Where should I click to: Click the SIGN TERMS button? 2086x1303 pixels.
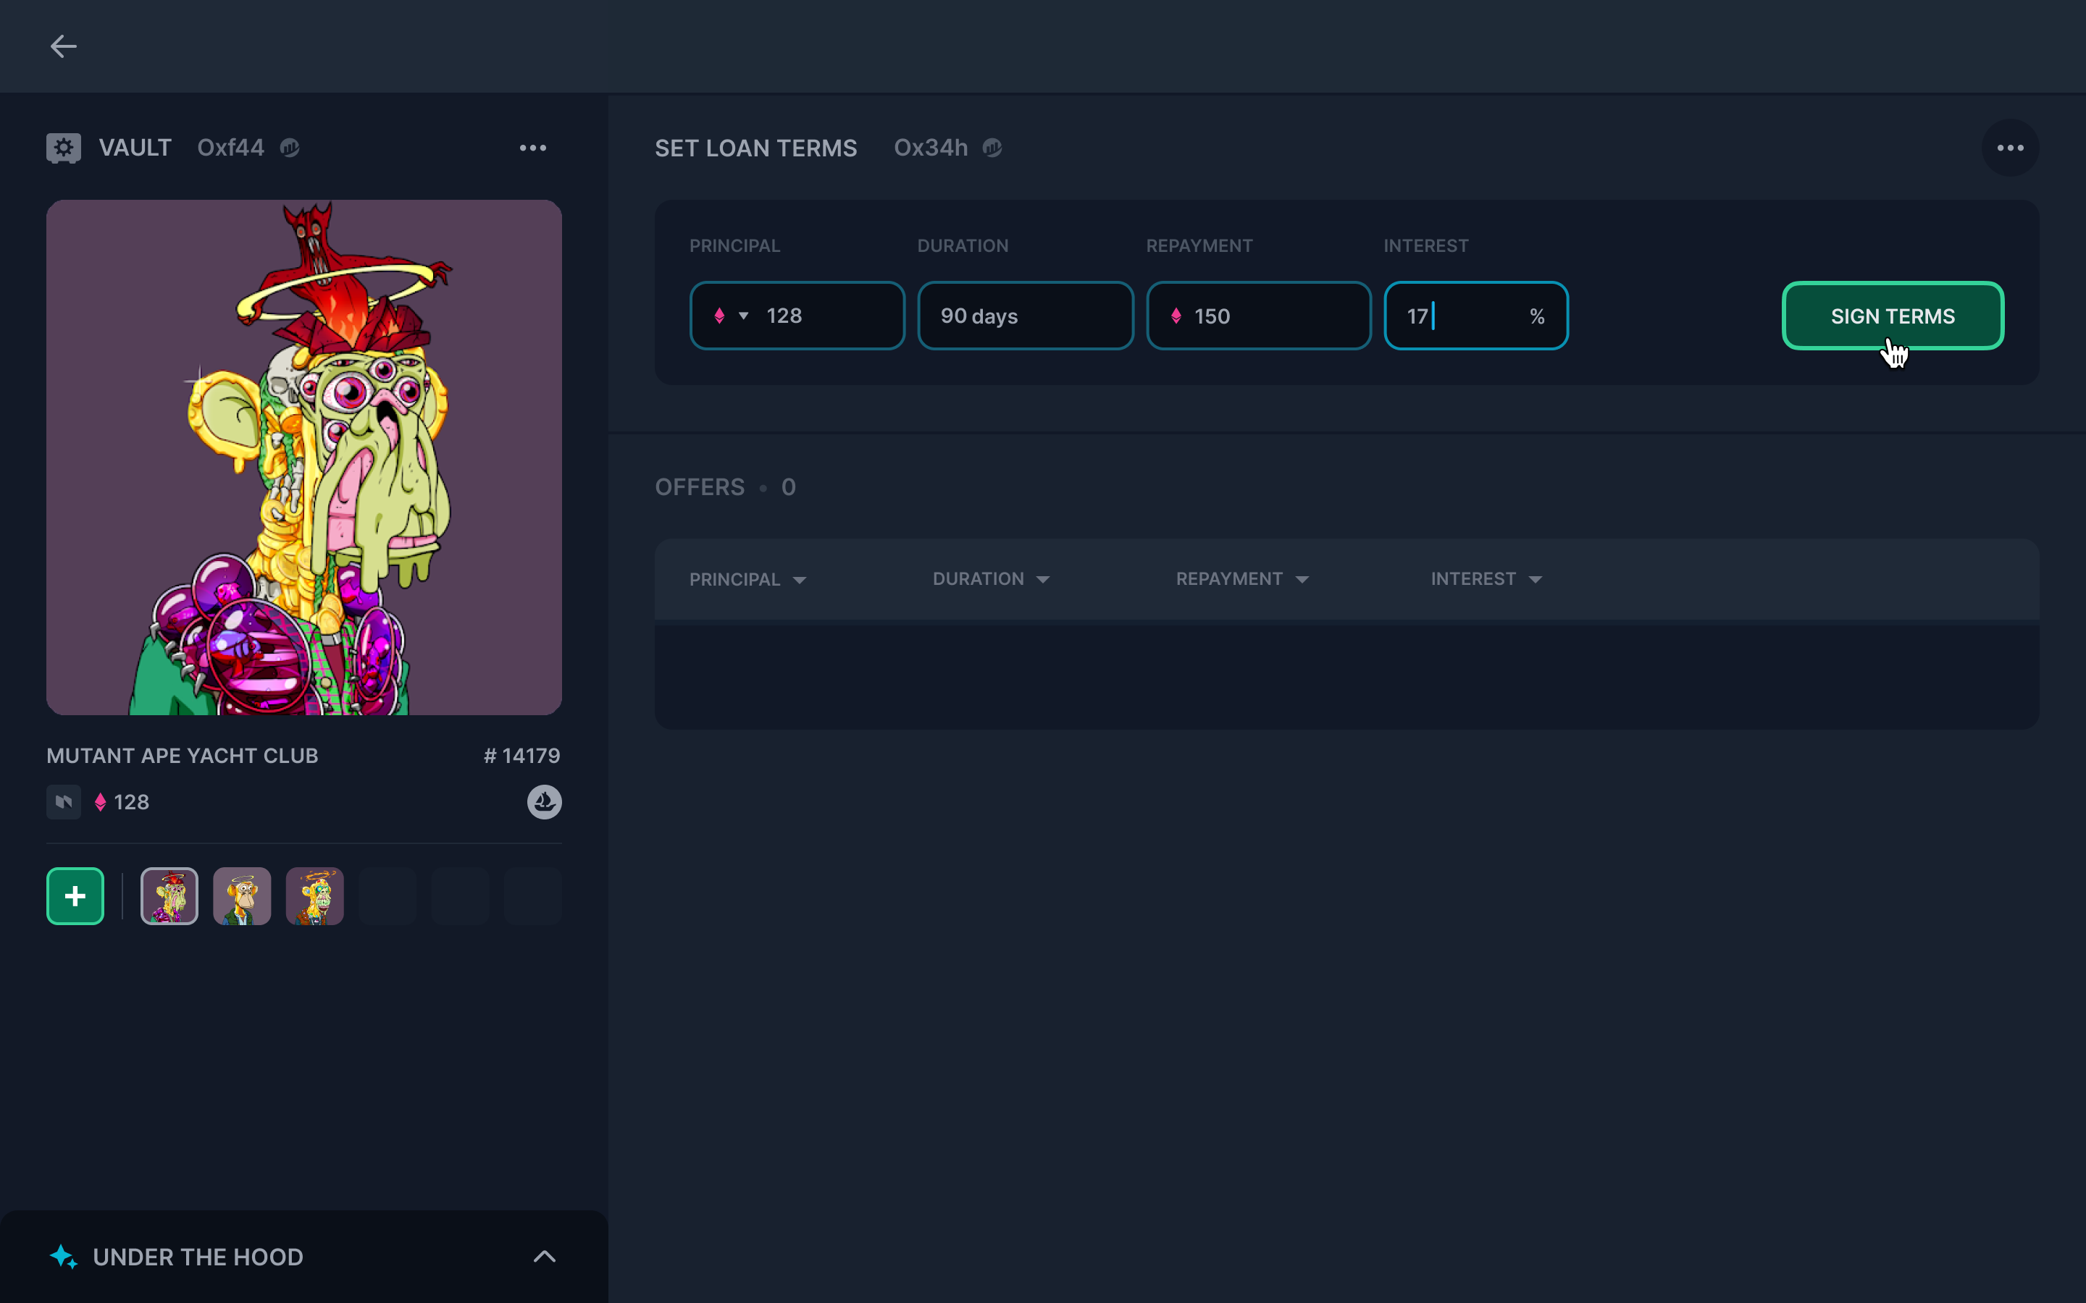pyautogui.click(x=1892, y=316)
